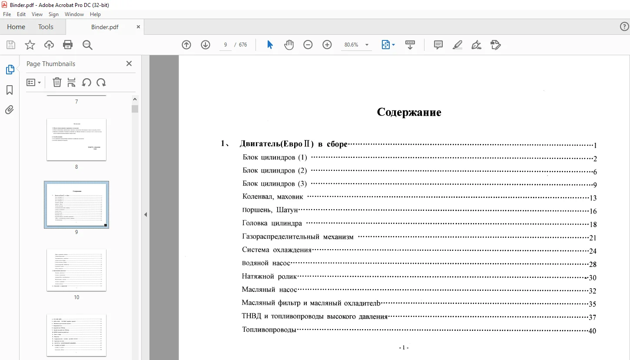This screenshot has height=360, width=630.
Task: Click 'Поршень, Шатун' entry
Action: [270, 210]
